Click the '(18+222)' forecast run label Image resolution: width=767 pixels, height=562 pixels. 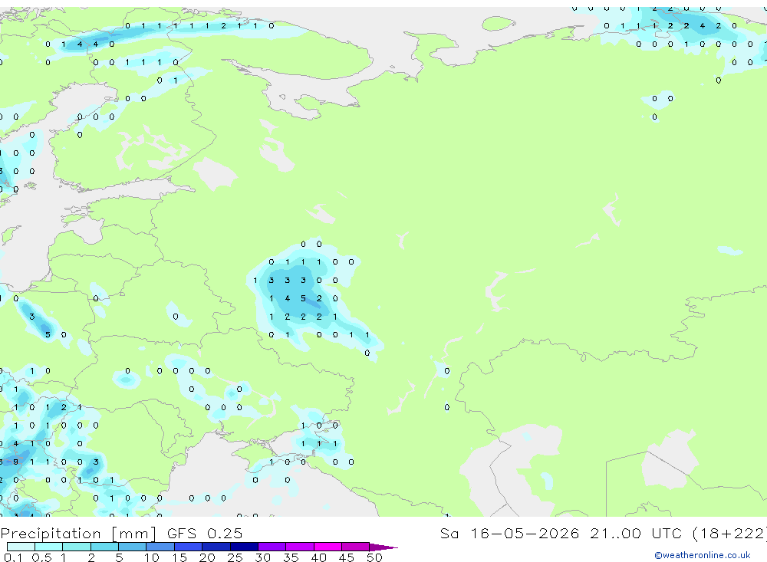[729, 533]
